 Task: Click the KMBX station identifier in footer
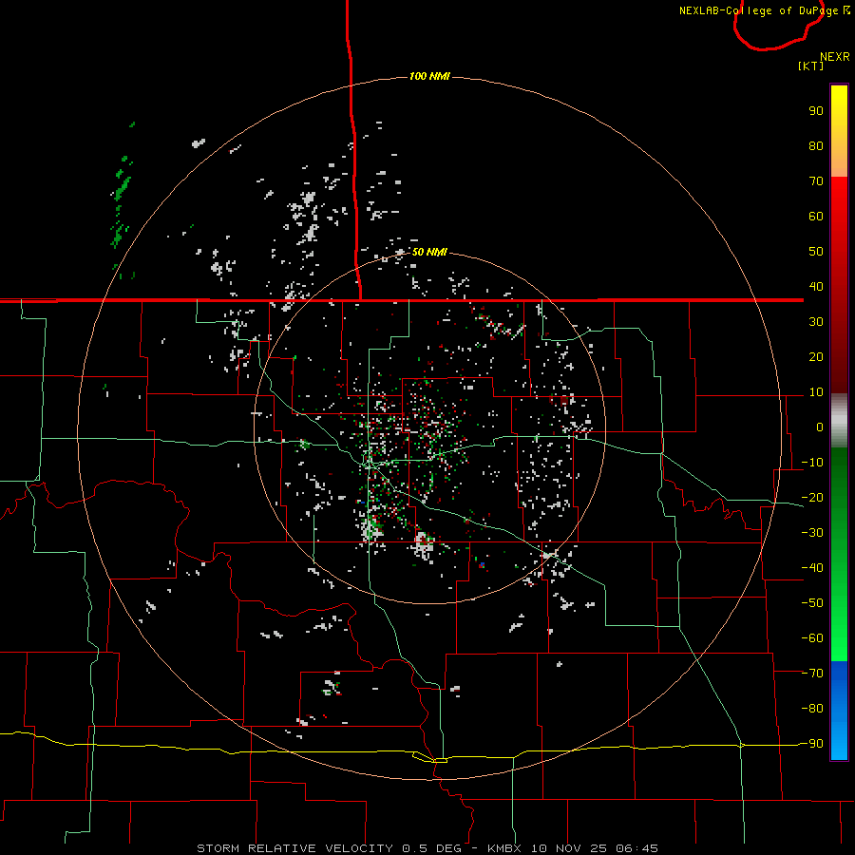pos(504,848)
